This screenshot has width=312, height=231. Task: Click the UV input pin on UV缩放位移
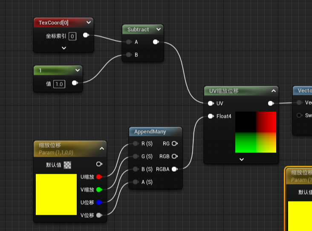pos(211,103)
